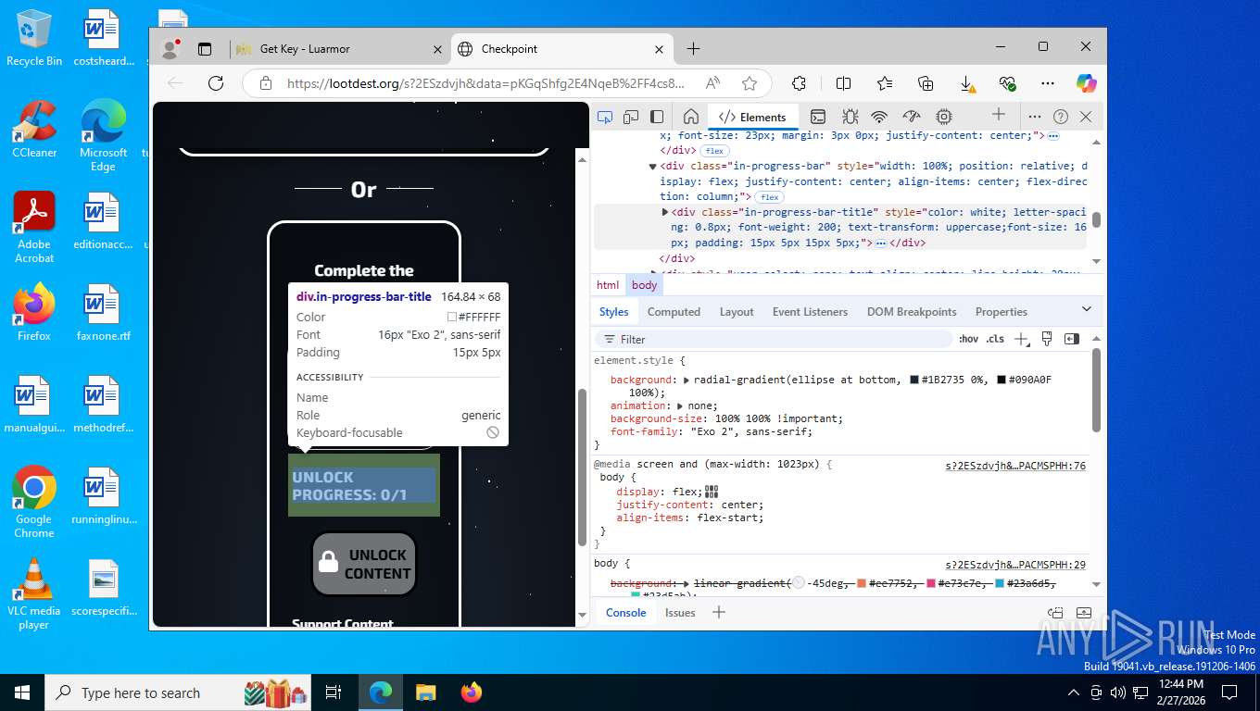Open stylesheet link PACMSPHH:76
The width and height of the screenshot is (1260, 711).
click(x=1015, y=467)
